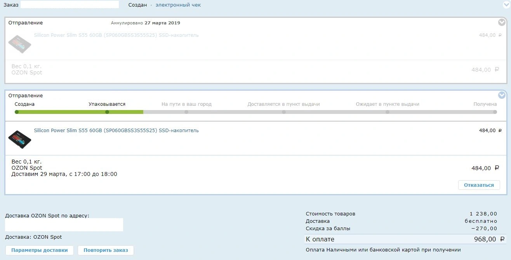Click the На пути в ваш город step dot

pyautogui.click(x=186, y=112)
